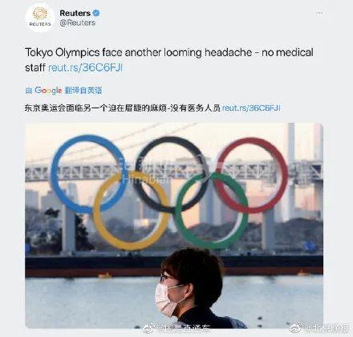353x337 pixels.
Task: Click the bridge tower at the photo's right edge
Action: tap(318, 171)
